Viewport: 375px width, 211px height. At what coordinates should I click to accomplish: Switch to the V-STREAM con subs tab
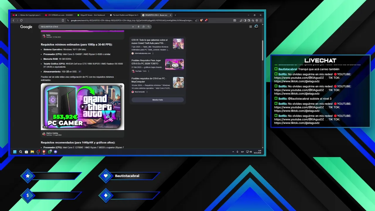(59, 15)
